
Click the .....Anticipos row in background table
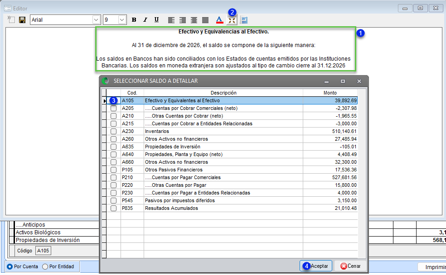tap(57, 224)
